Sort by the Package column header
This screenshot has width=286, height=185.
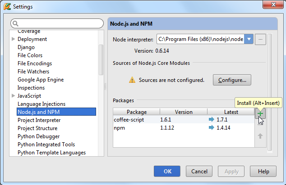[x=137, y=112]
